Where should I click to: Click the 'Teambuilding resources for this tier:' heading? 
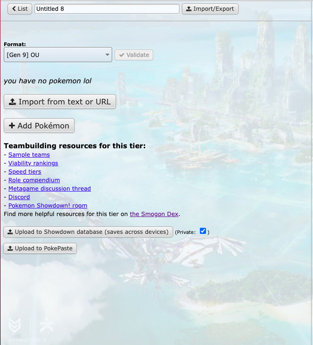tap(75, 146)
